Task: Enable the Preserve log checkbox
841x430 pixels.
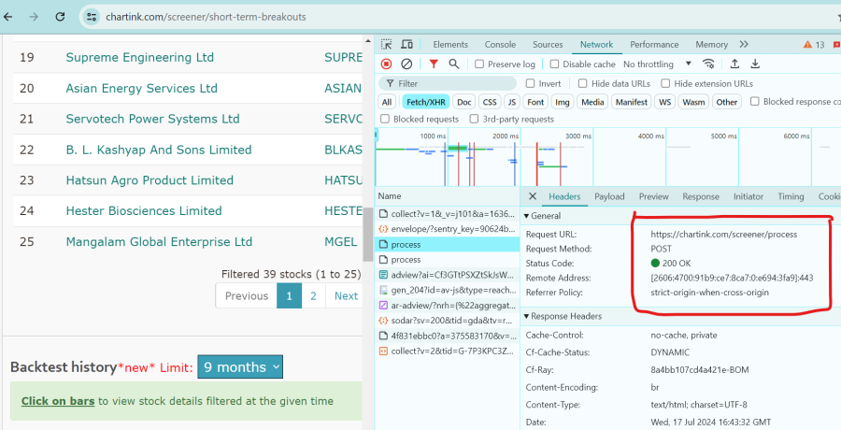Action: pos(479,64)
